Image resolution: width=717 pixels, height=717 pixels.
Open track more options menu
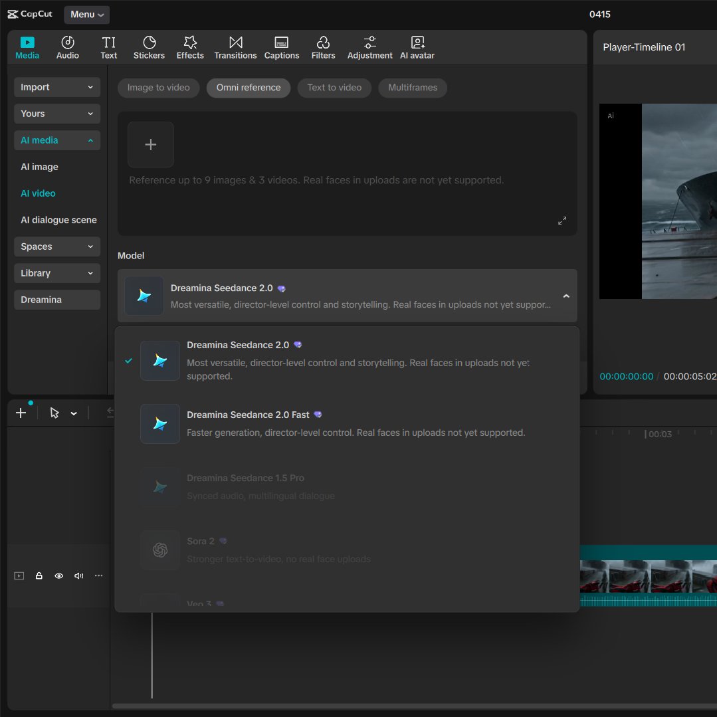[x=98, y=575]
